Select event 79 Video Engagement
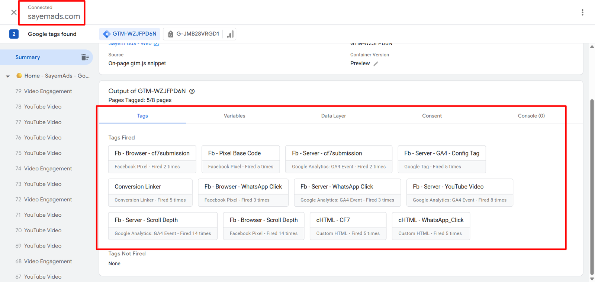The height and width of the screenshot is (282, 595). click(48, 91)
